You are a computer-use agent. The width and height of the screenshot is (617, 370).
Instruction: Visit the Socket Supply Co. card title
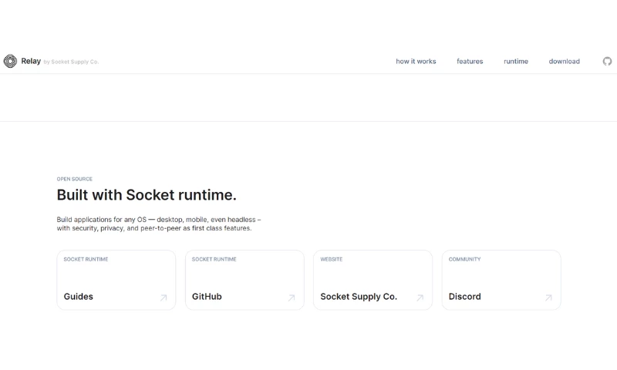point(359,297)
